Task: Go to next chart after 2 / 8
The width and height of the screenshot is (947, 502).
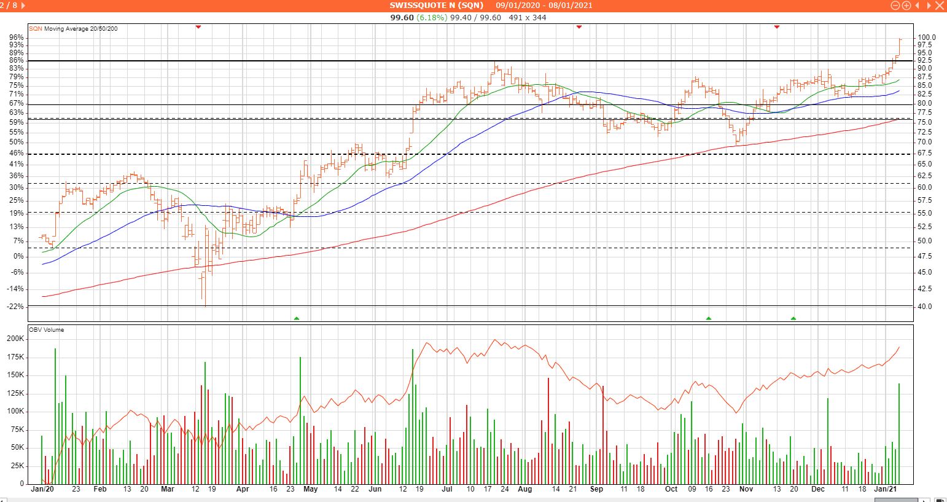Action: point(23,5)
